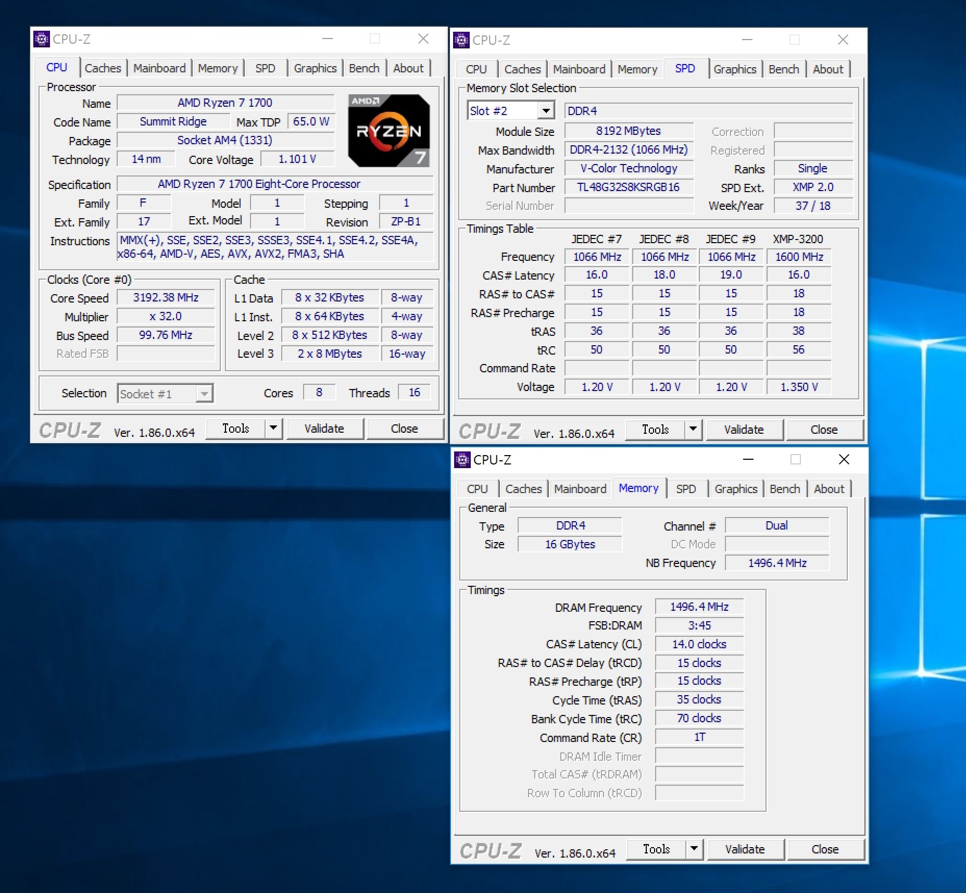Open Tools dropdown arrow in the Memory window
Viewport: 966px width, 893px height.
point(694,849)
